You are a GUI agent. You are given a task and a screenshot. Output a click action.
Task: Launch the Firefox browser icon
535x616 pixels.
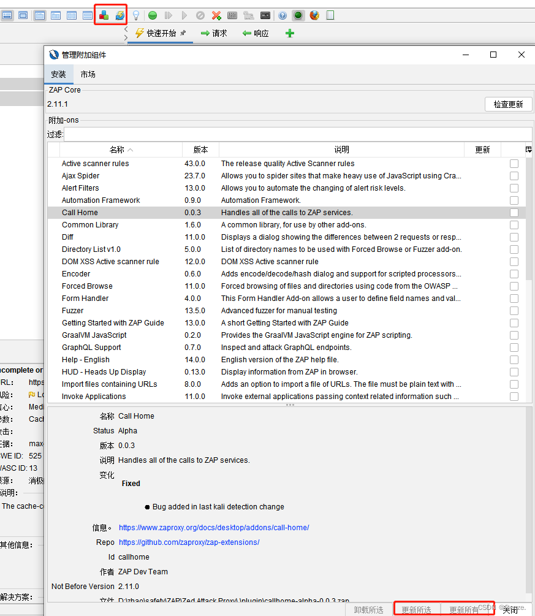[314, 15]
